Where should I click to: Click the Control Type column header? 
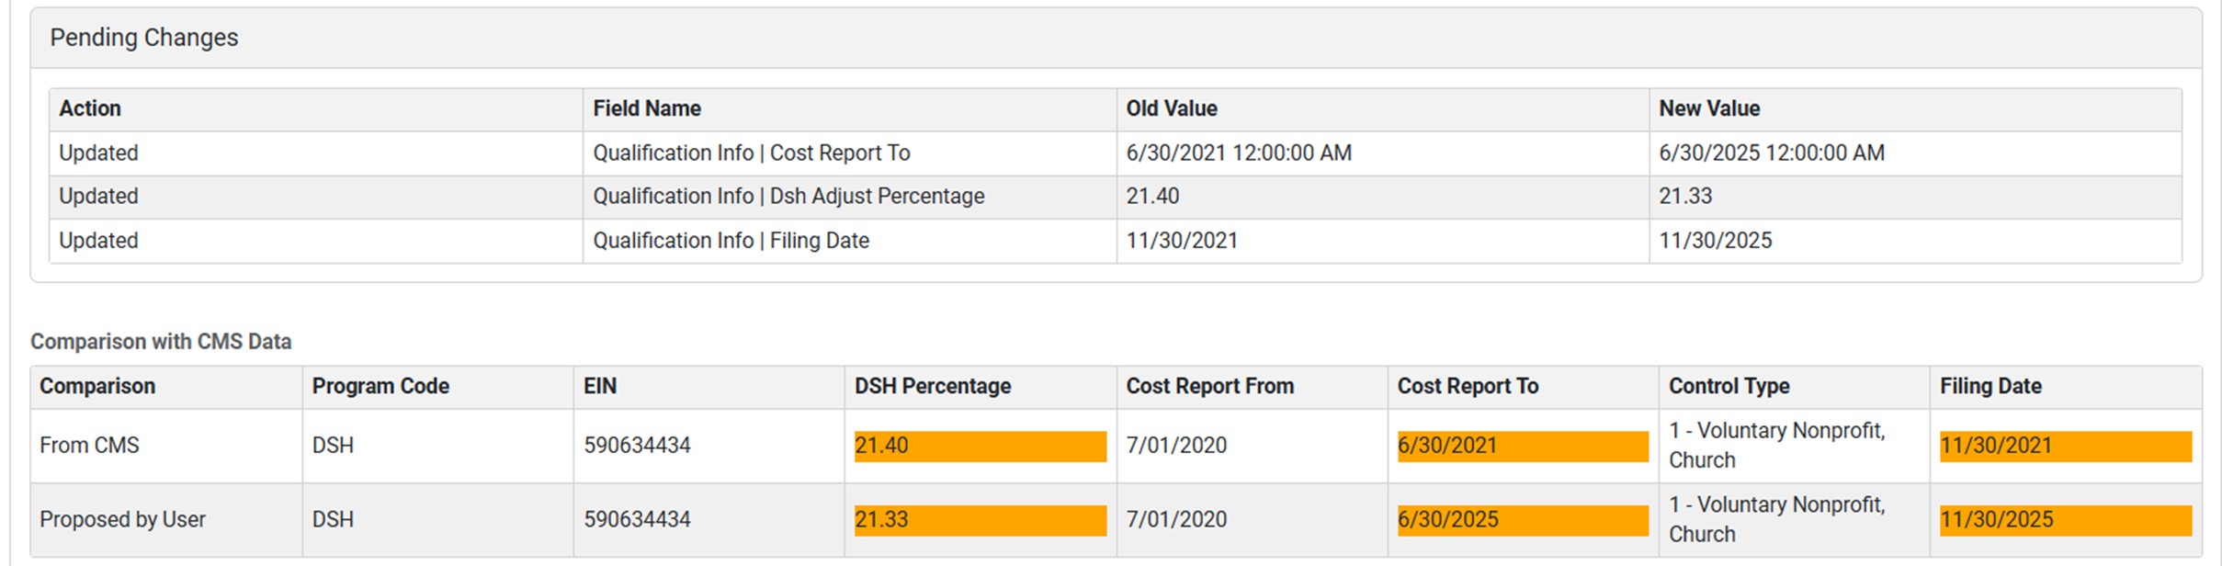1729,386
